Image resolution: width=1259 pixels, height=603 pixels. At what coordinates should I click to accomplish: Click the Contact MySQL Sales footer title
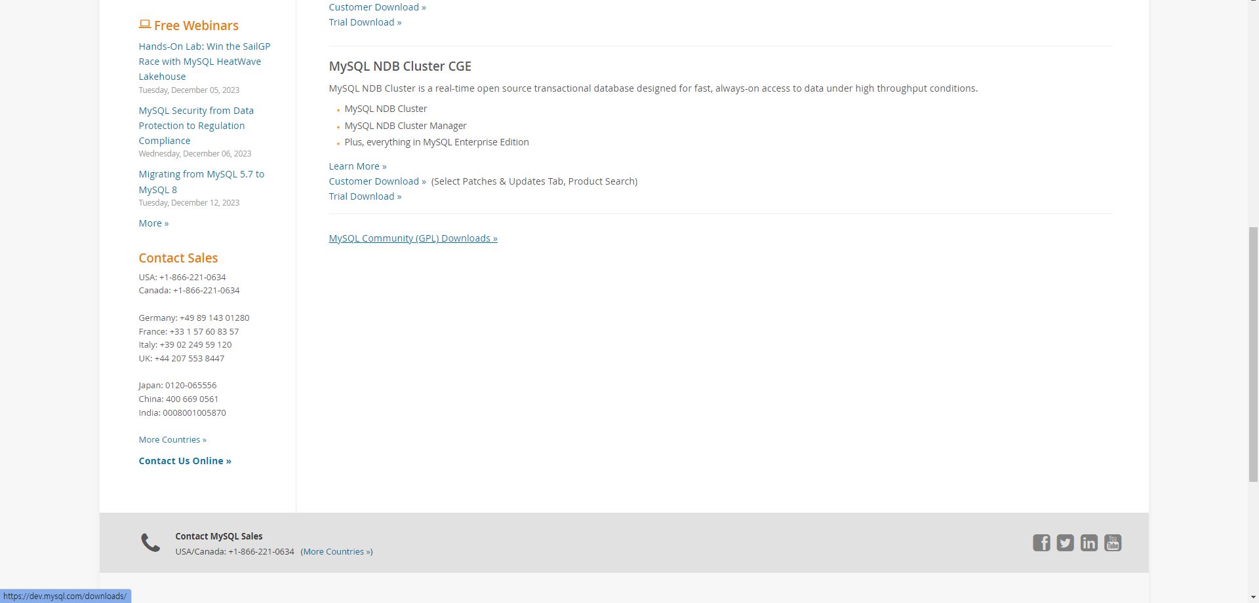pos(218,536)
